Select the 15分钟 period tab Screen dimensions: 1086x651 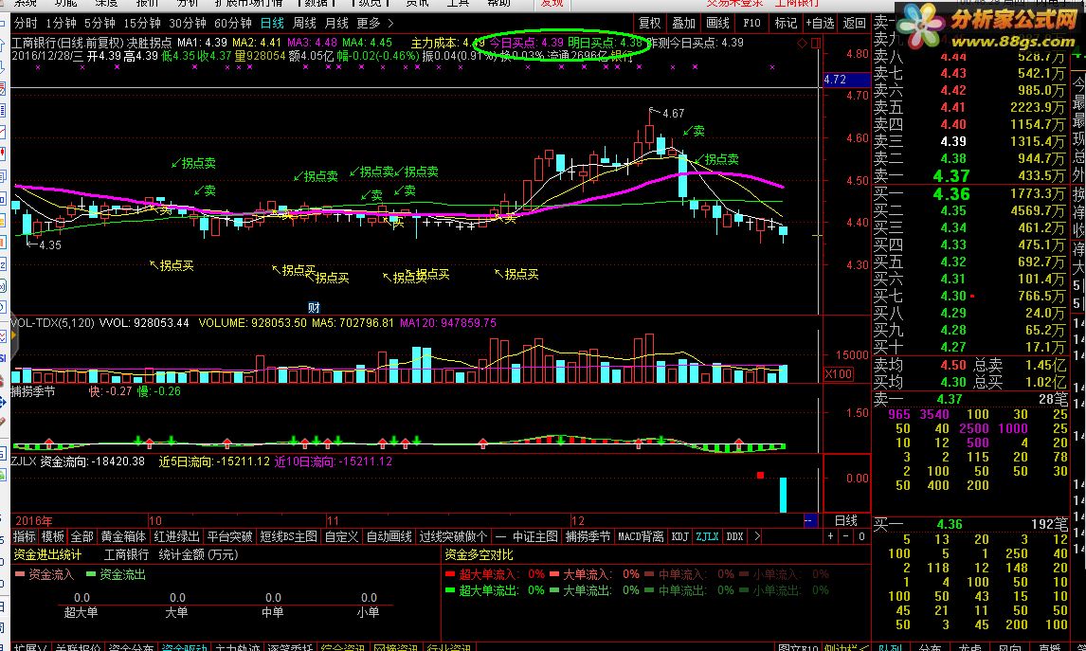(x=141, y=23)
